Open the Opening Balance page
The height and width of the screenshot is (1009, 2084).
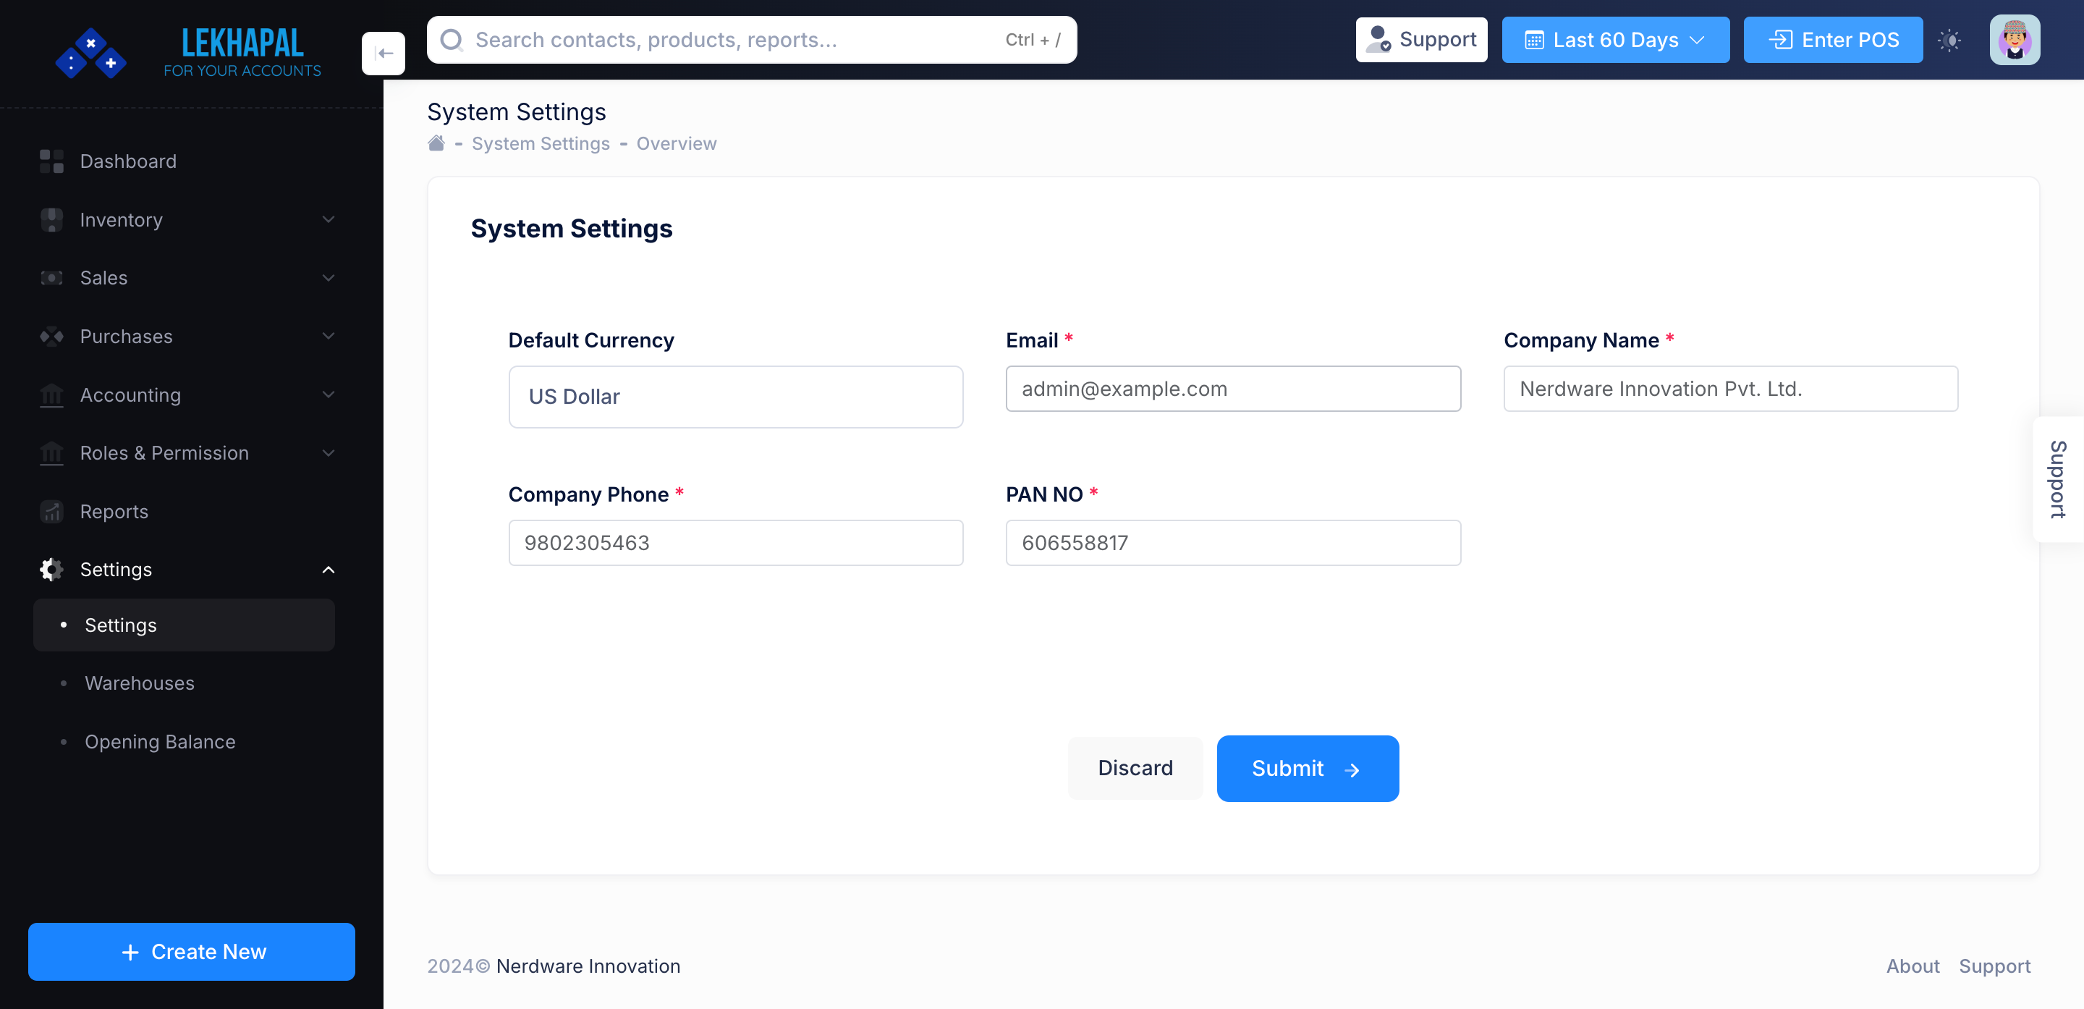pos(159,741)
